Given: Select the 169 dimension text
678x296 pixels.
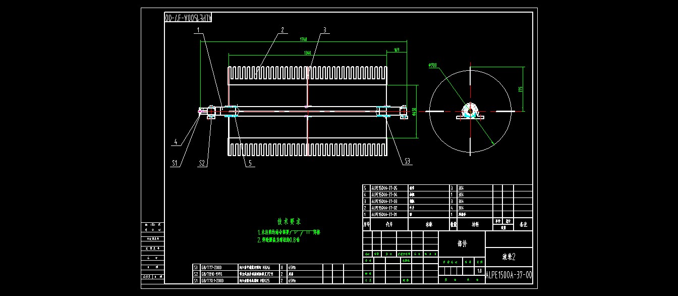Looking at the screenshot, I should pos(396,50).
